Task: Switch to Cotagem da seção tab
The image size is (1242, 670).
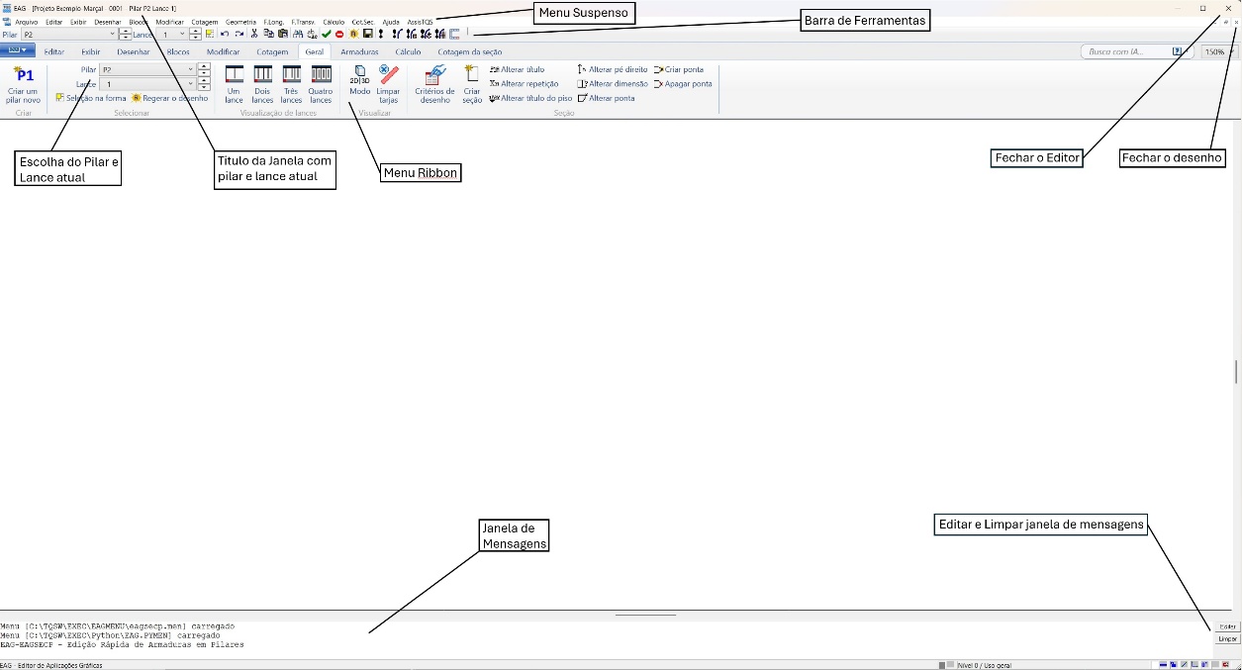Action: point(470,51)
